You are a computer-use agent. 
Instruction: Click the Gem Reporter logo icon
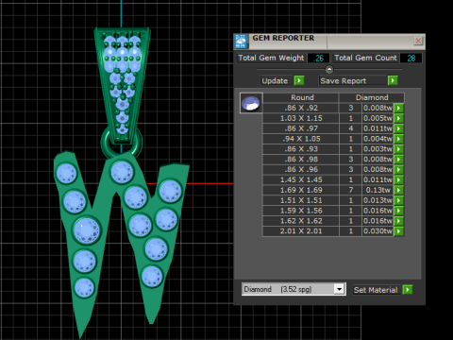point(241,42)
